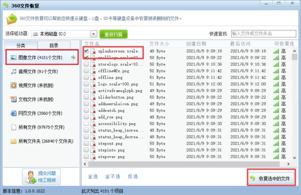This screenshot has height=195, width=301.
Task: Select image files category (4151 files)
Action: pos(42,57)
